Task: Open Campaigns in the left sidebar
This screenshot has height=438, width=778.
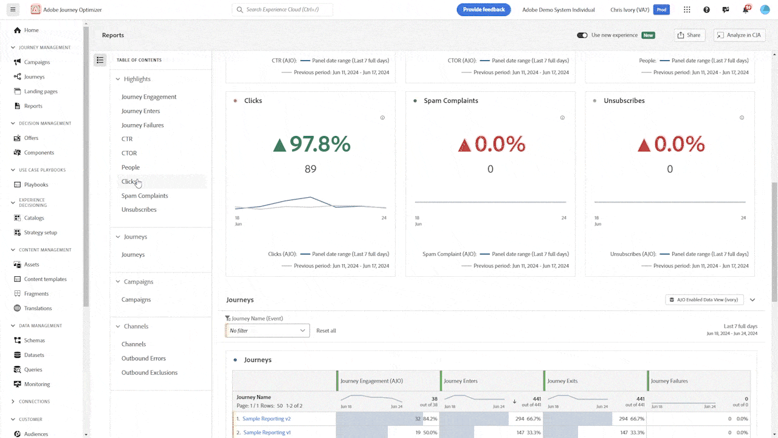Action: click(36, 62)
